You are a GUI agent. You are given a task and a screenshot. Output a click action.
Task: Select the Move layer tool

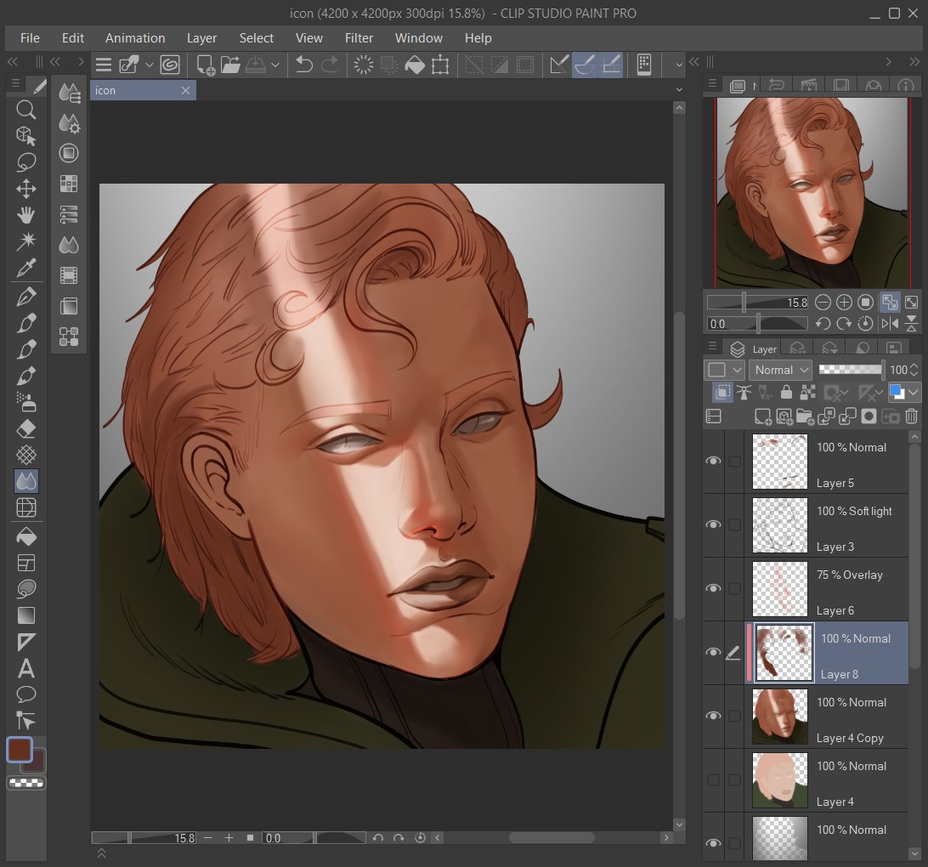click(25, 189)
